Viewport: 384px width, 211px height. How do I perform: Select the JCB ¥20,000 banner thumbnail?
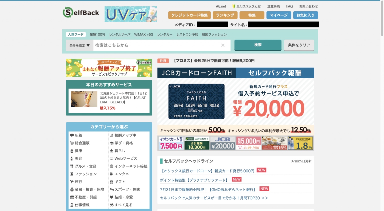(223, 143)
